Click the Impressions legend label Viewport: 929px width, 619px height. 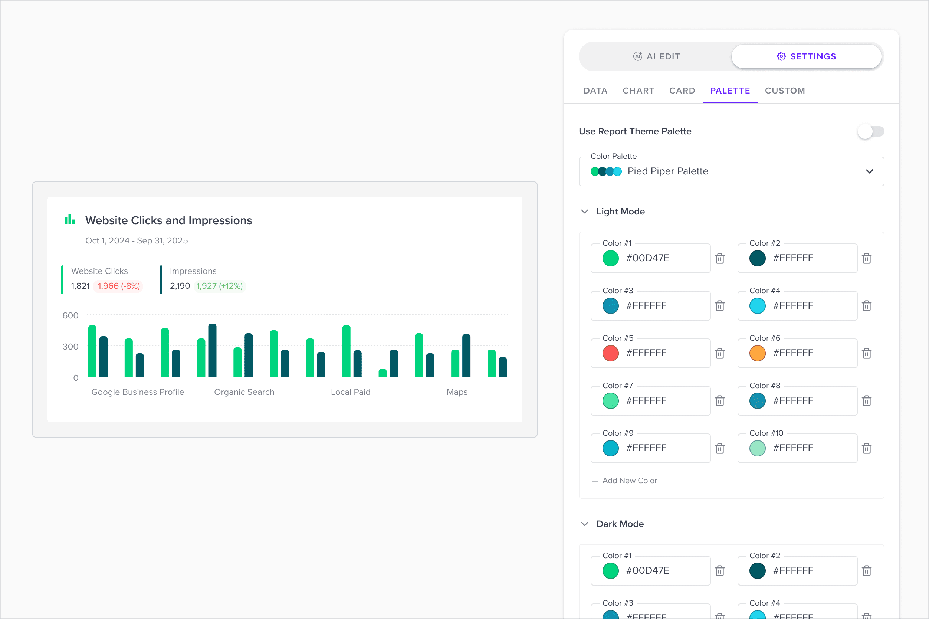(x=193, y=271)
